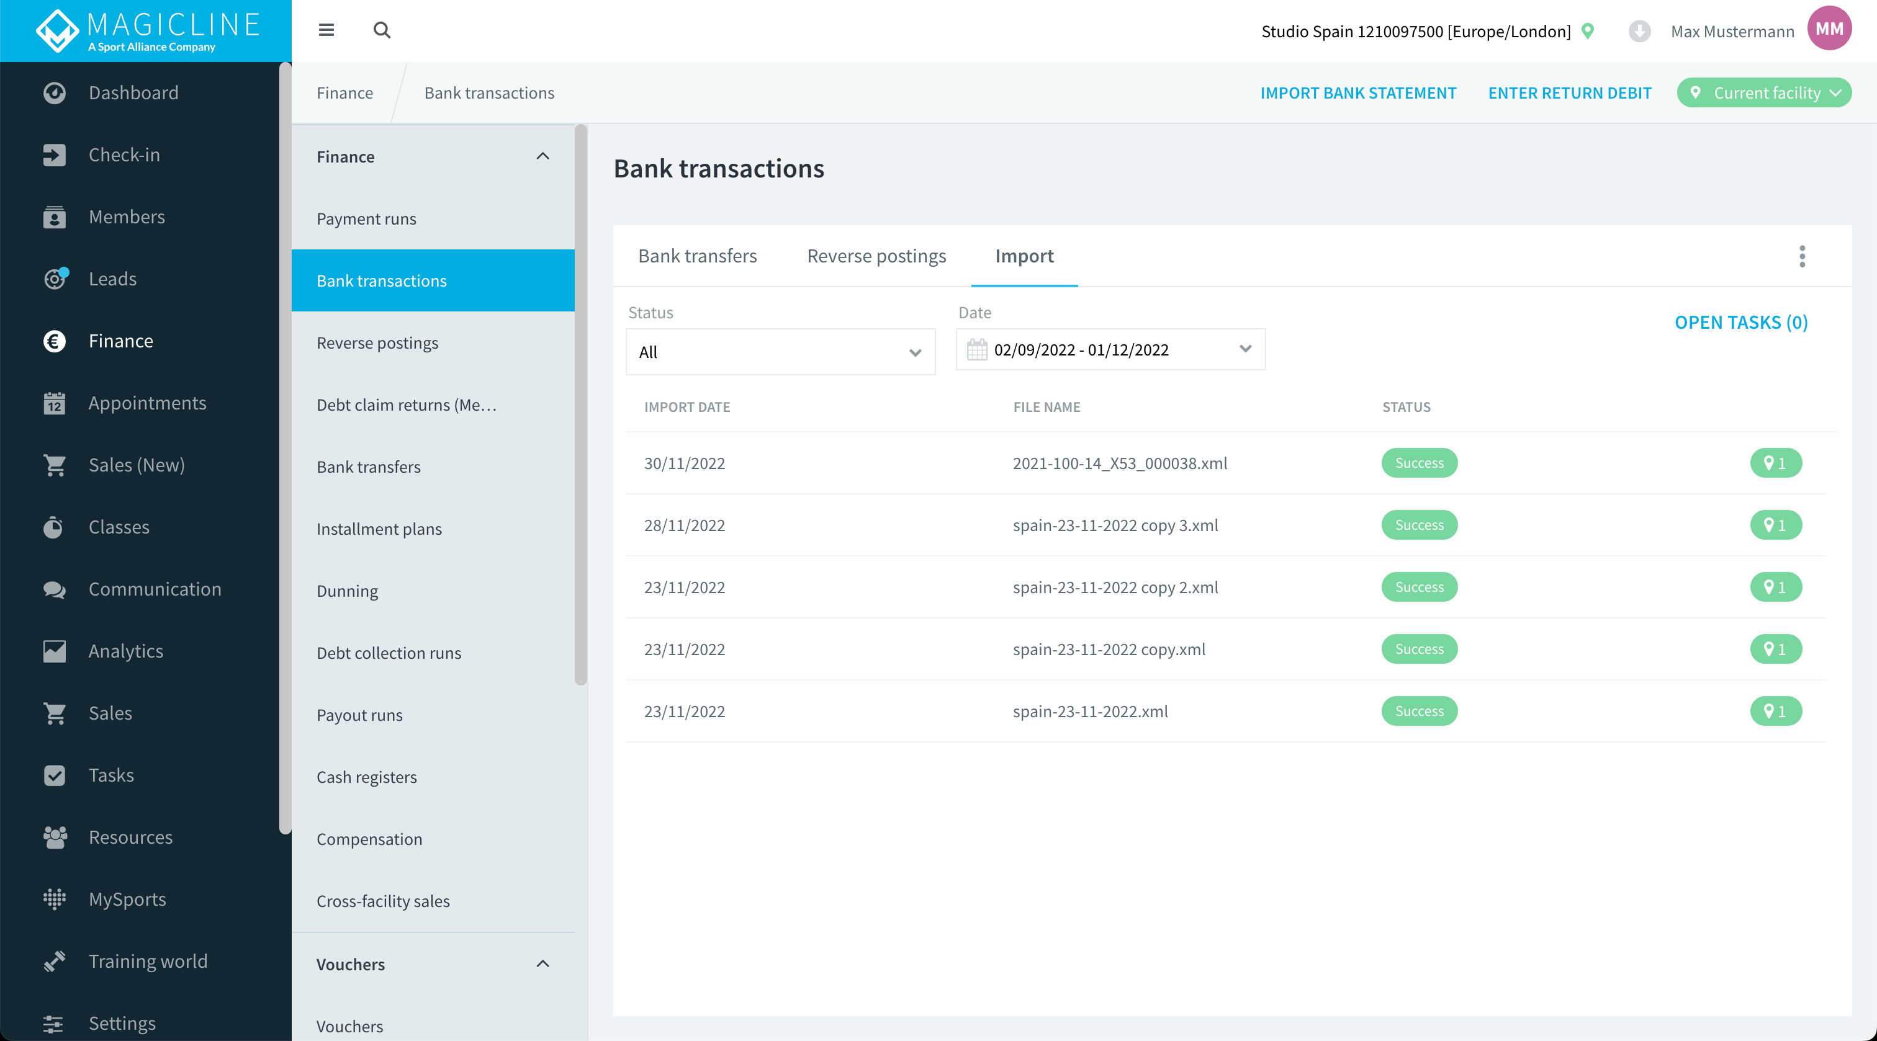Click the main sidebar scrollbar
Image resolution: width=1877 pixels, height=1041 pixels.
(x=285, y=448)
